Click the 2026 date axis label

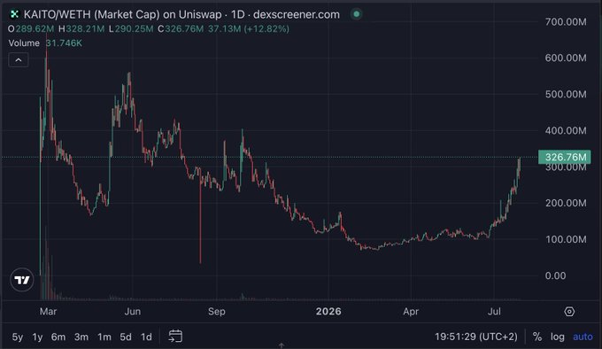pyautogui.click(x=328, y=312)
